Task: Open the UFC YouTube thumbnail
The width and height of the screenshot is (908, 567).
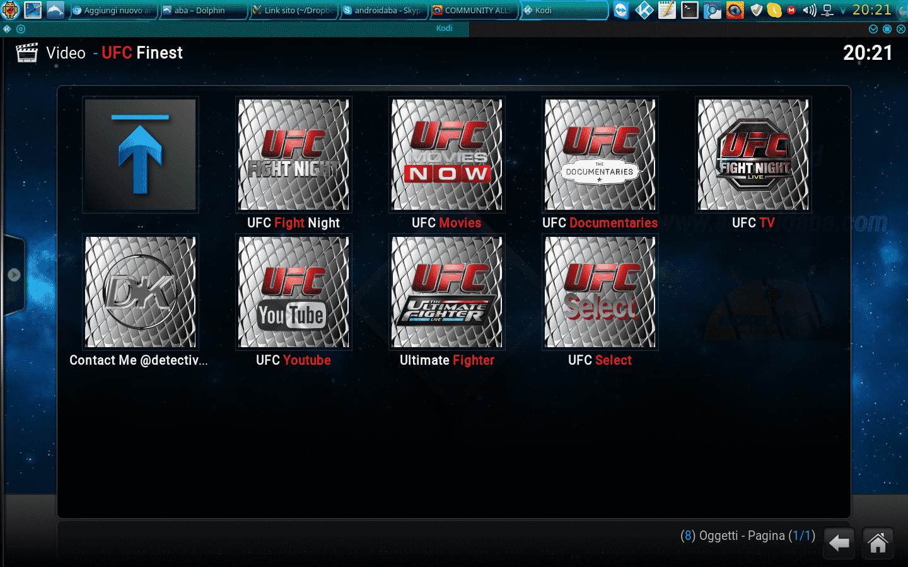Action: (x=294, y=292)
